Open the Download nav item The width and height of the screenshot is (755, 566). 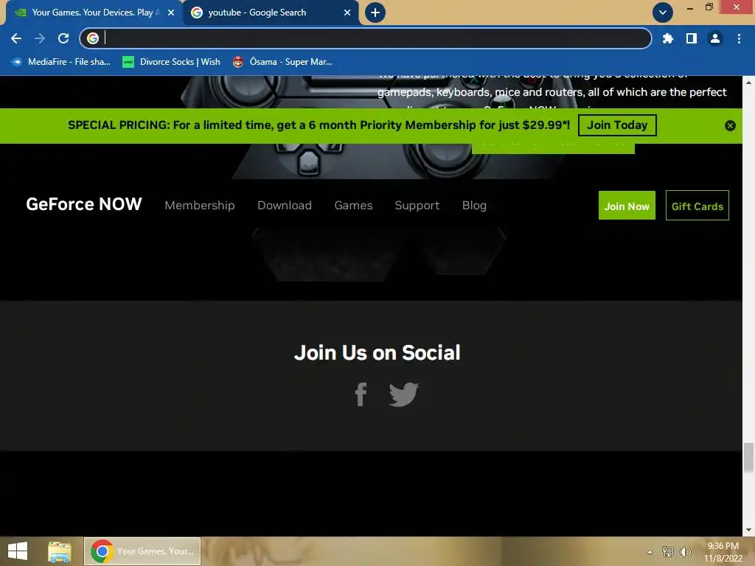pyautogui.click(x=285, y=206)
